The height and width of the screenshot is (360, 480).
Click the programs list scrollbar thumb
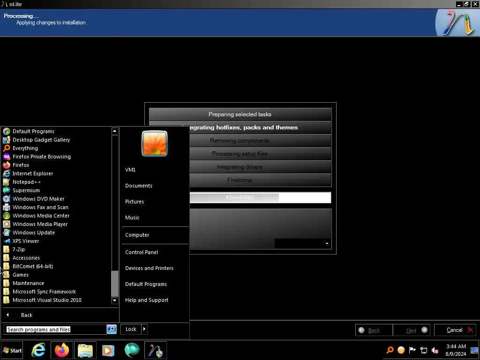tap(115, 284)
